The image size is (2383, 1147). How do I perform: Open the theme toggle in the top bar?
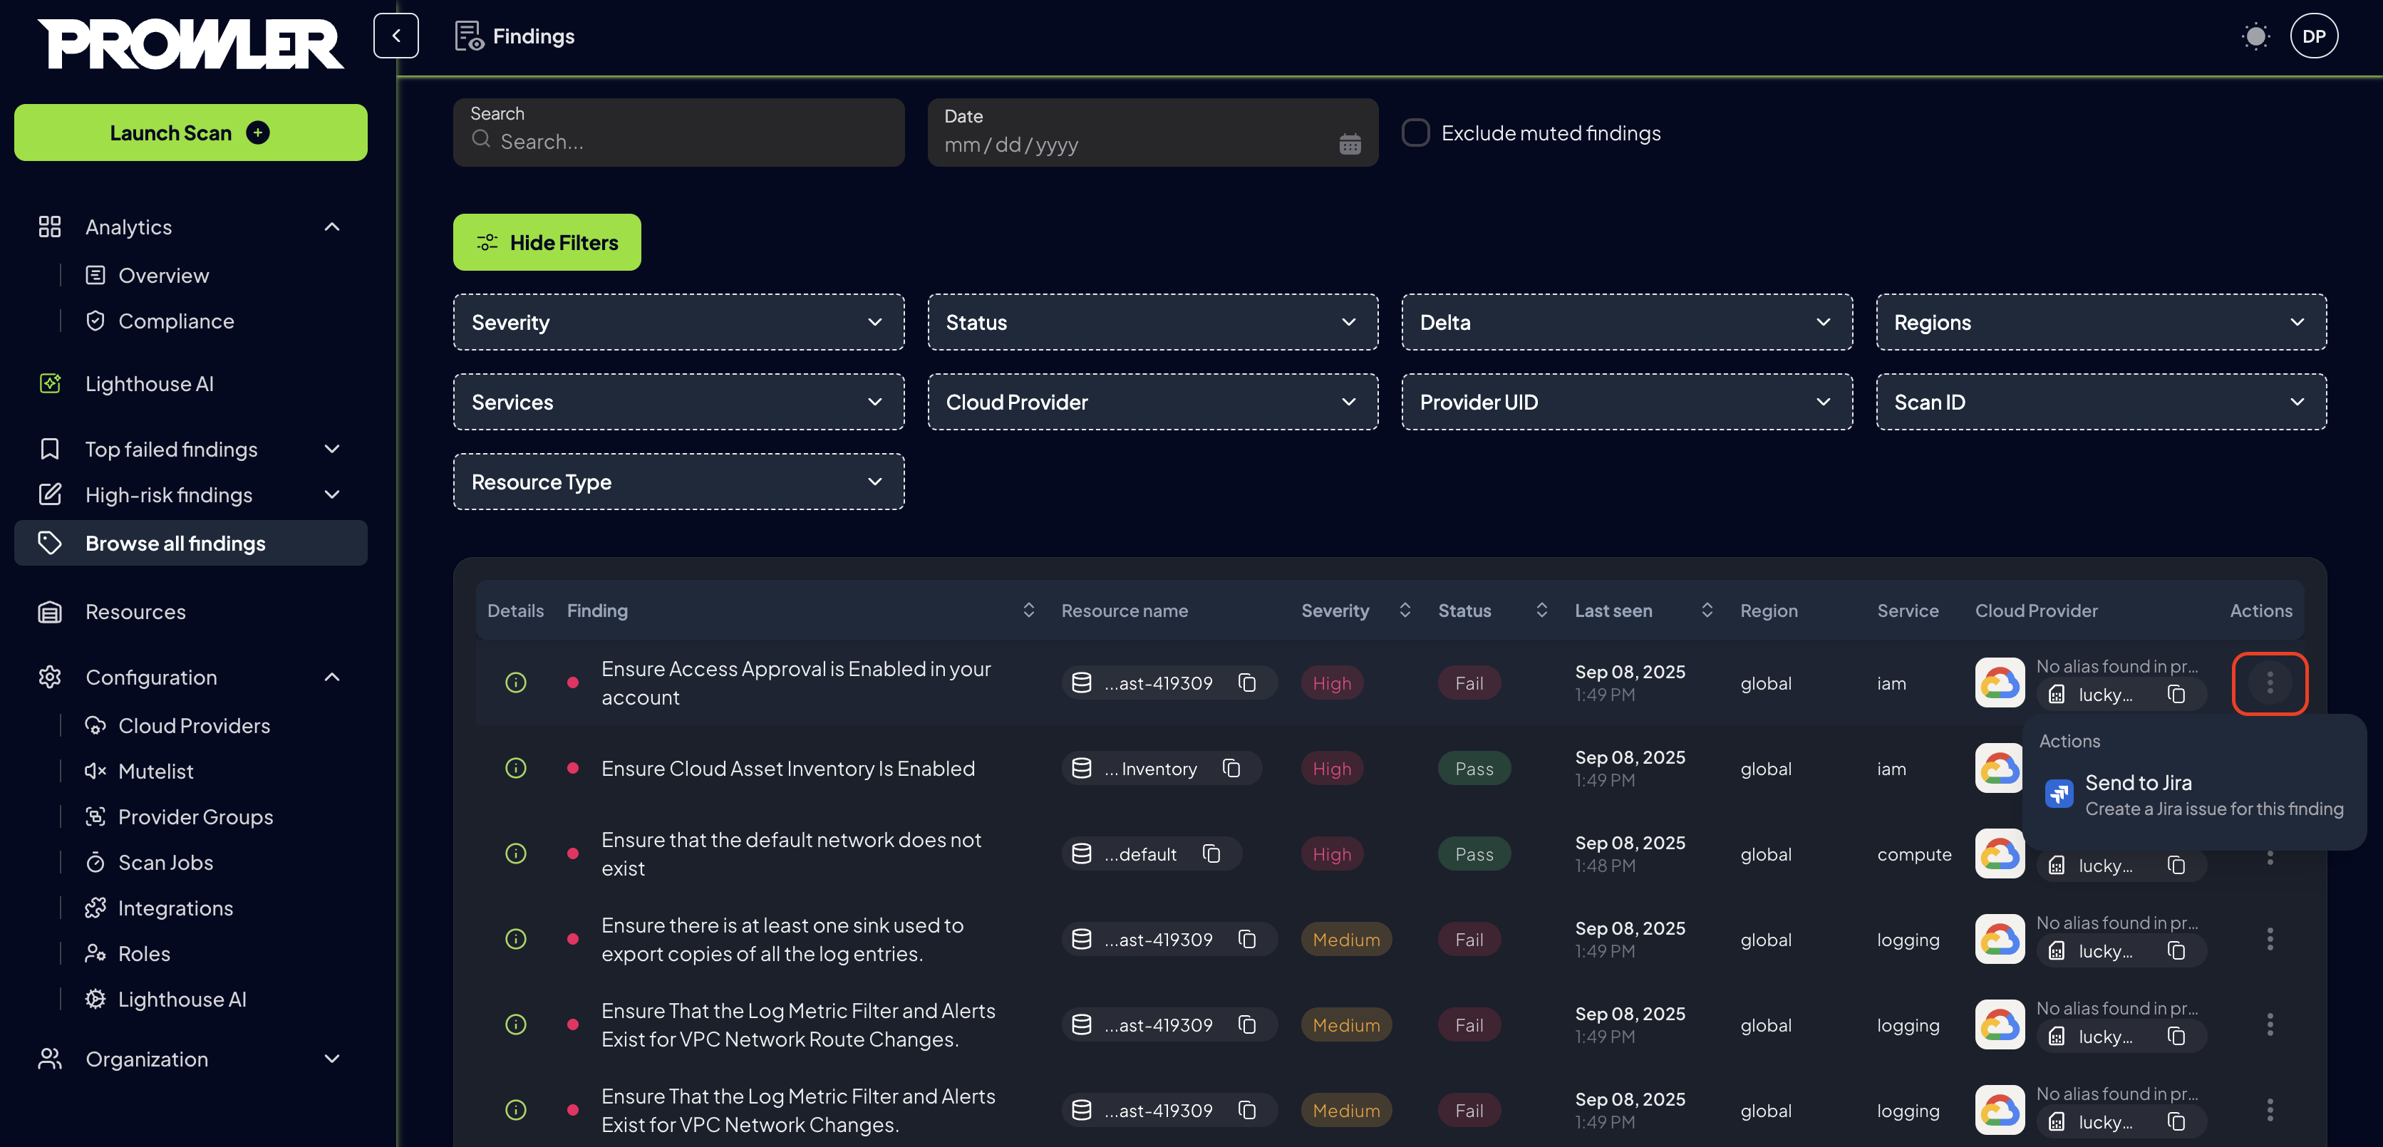coord(2255,37)
